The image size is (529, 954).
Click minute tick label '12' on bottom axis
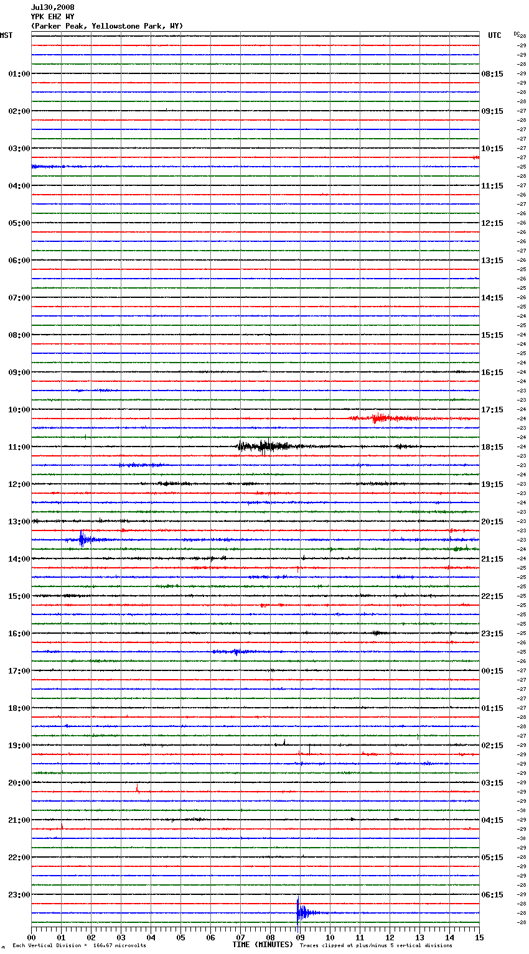390,937
